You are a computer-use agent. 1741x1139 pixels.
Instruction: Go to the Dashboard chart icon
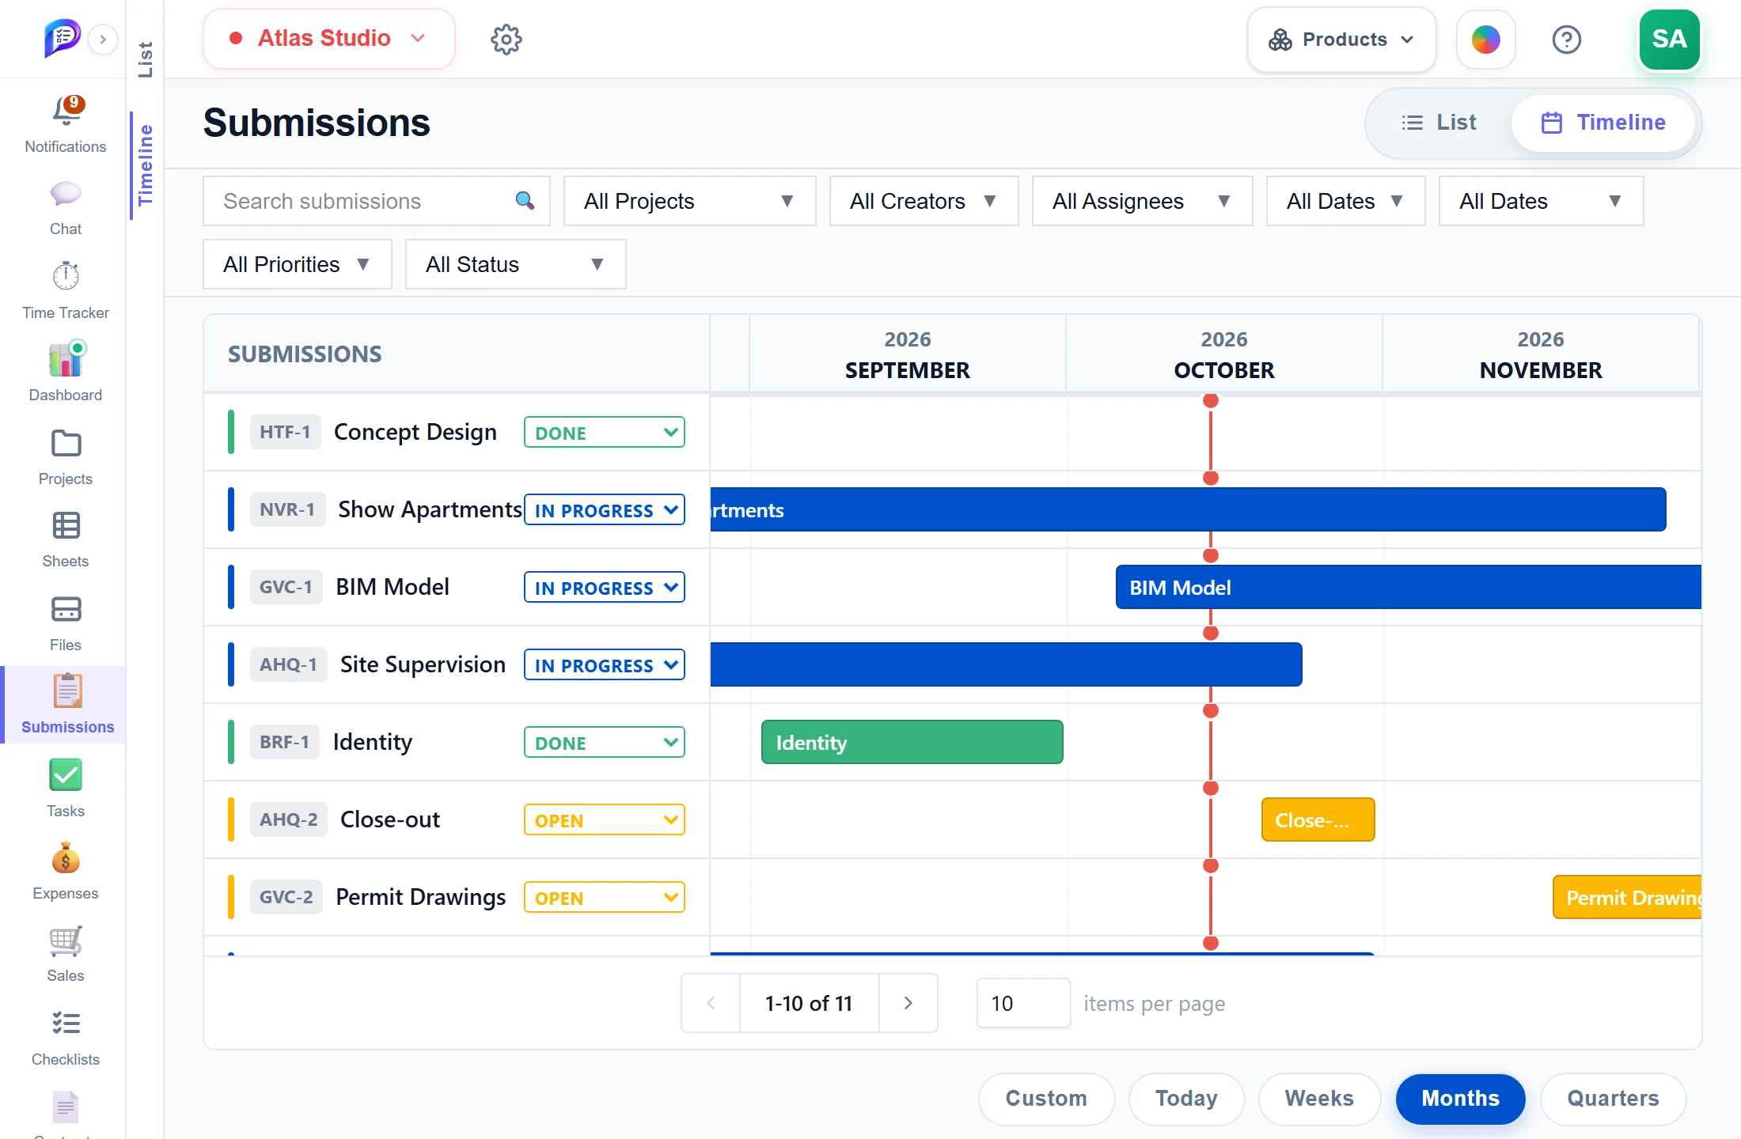pos(66,359)
